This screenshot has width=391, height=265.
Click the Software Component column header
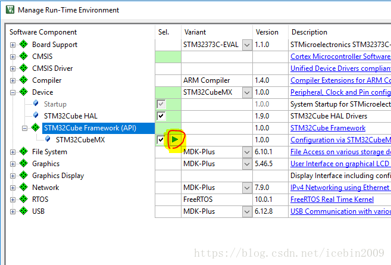[x=43, y=32]
